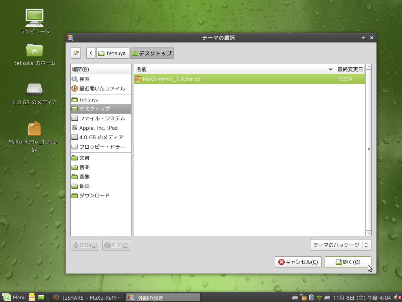Select Apple, Inc. iPod device in sidebar
The image size is (402, 302).
(101, 128)
